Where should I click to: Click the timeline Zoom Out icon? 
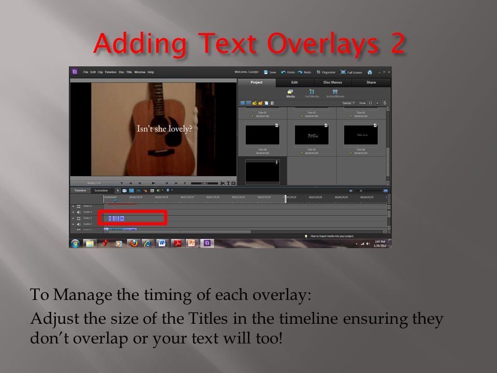click(x=351, y=191)
